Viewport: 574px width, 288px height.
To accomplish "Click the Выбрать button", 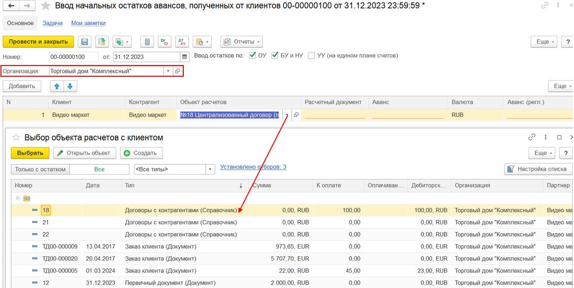I will 30,153.
